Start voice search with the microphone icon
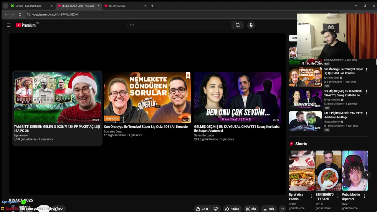Screen dimensions: 377x212 pyautogui.click(x=251, y=25)
